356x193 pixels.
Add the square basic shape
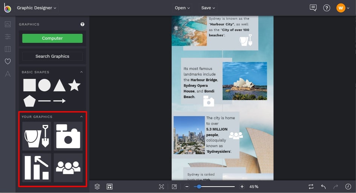29,85
